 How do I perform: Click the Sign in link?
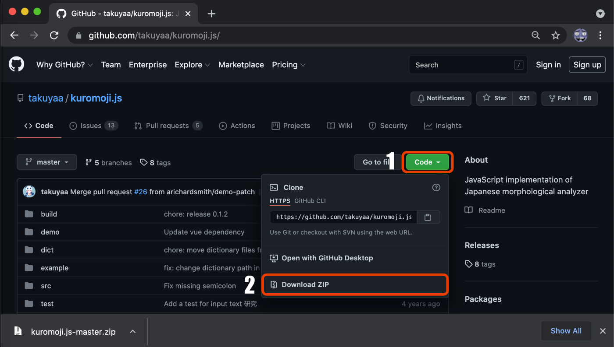click(548, 65)
